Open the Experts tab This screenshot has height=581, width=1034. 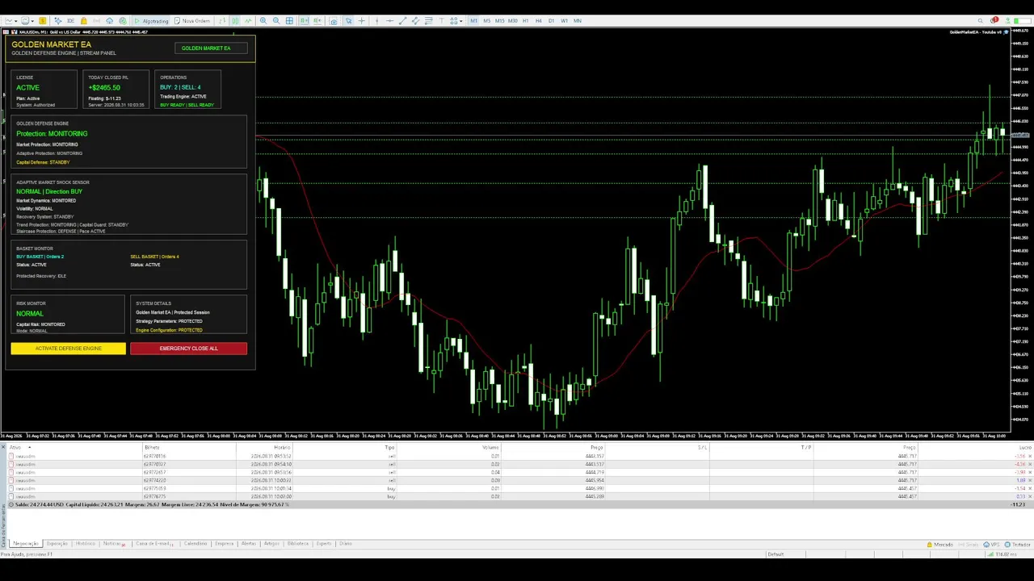[x=324, y=544]
